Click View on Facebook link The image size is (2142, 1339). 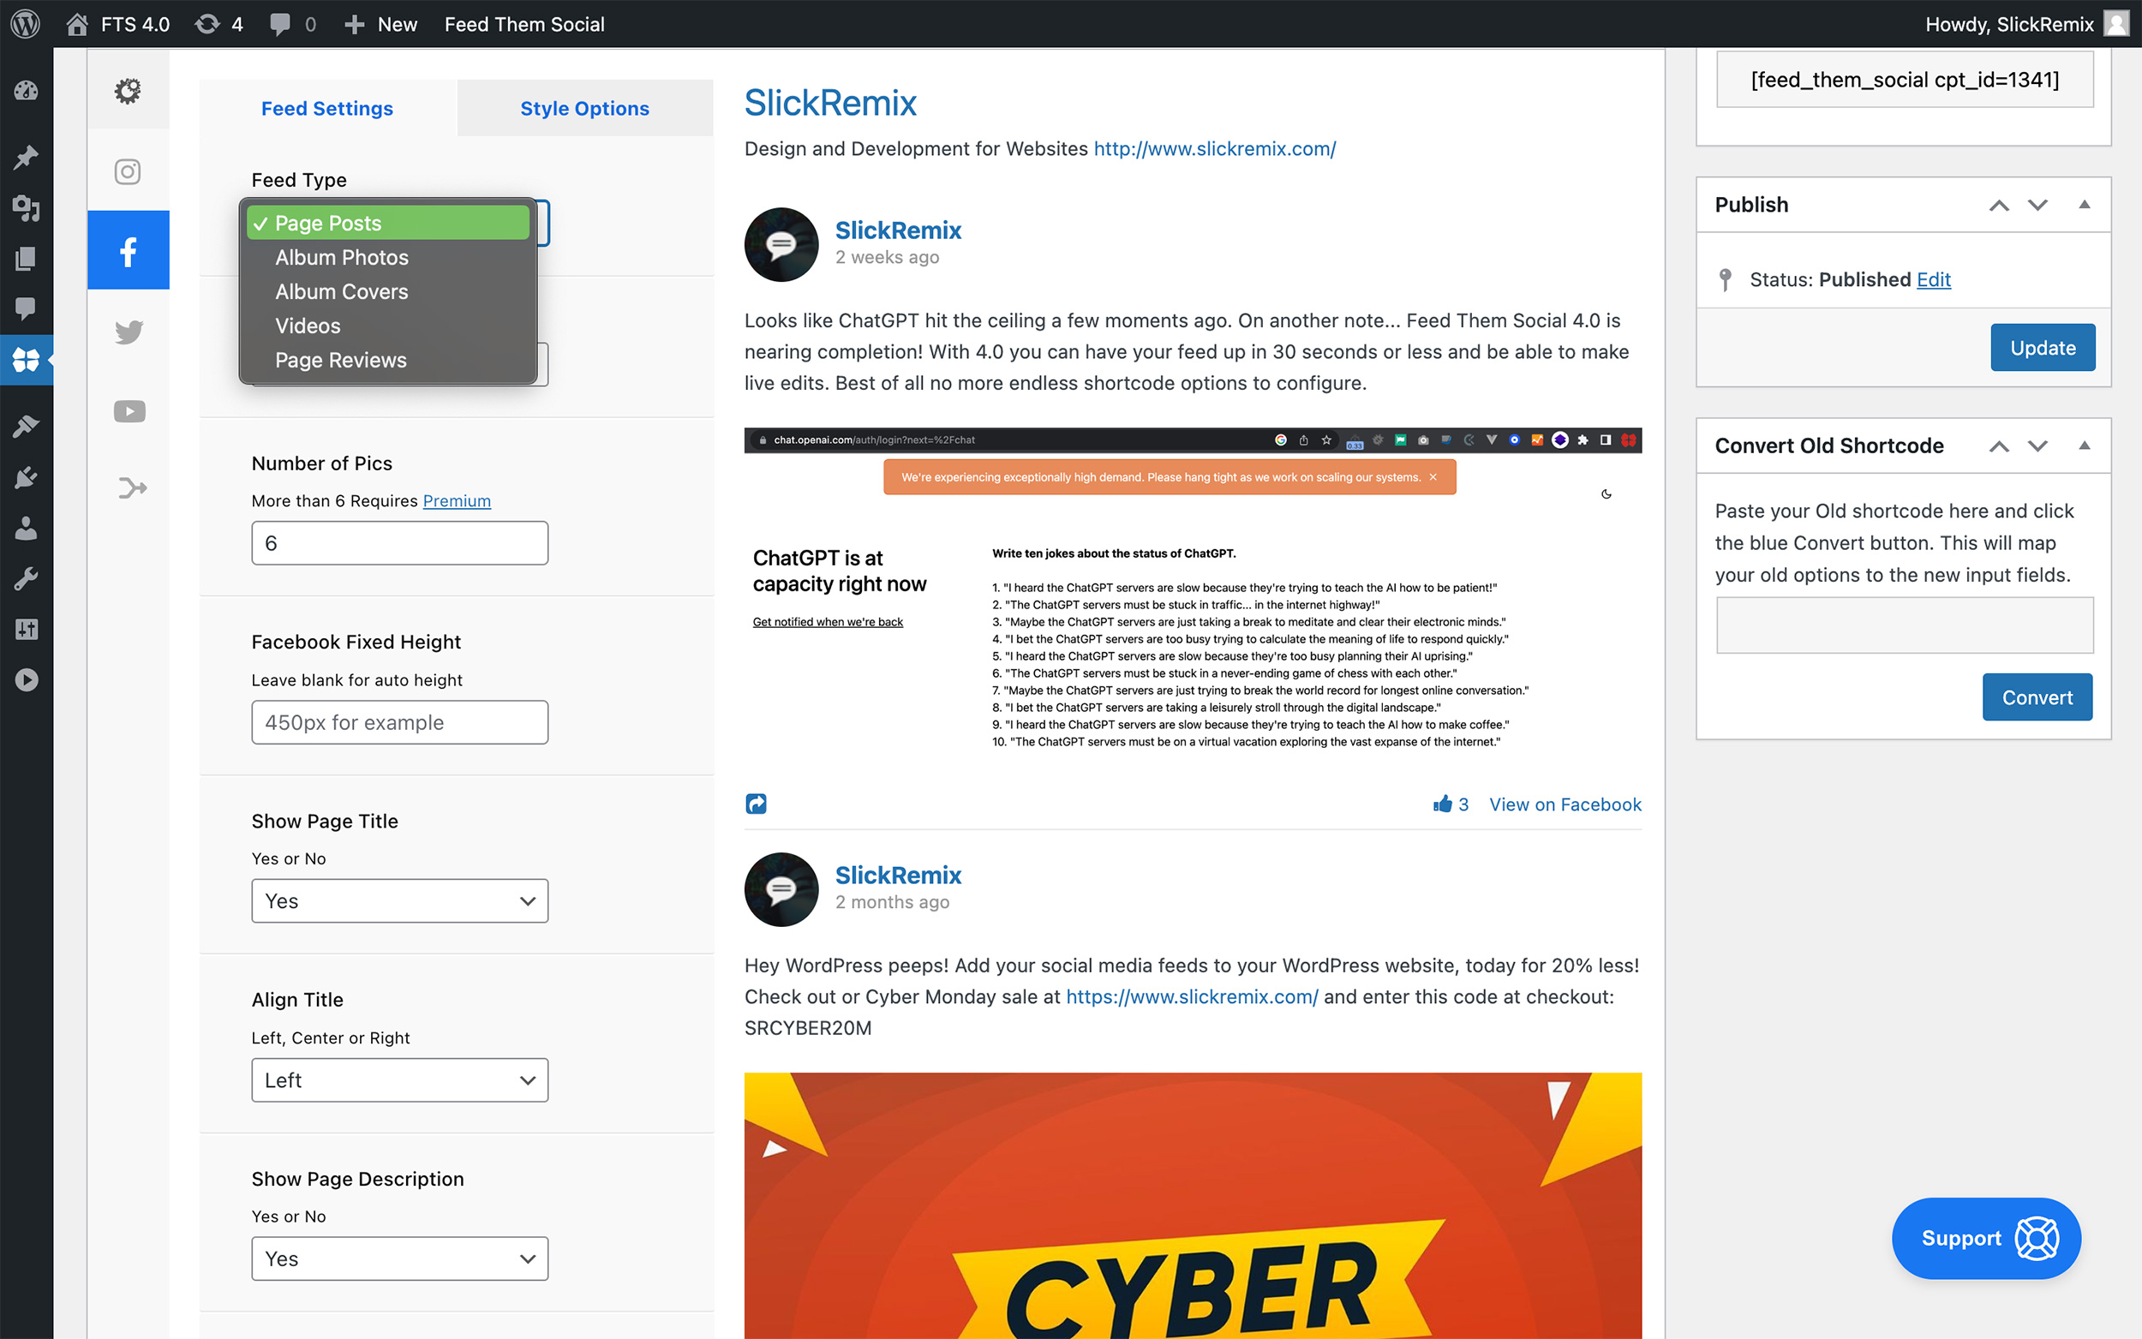pyautogui.click(x=1565, y=804)
